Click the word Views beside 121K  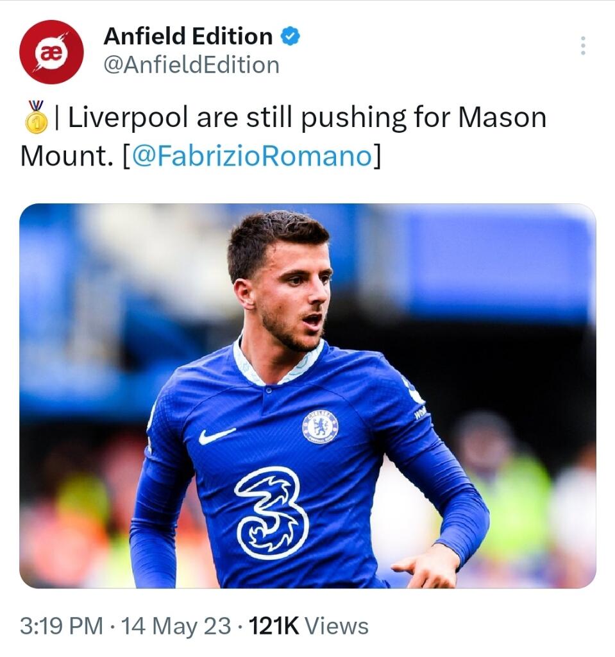tap(337, 626)
